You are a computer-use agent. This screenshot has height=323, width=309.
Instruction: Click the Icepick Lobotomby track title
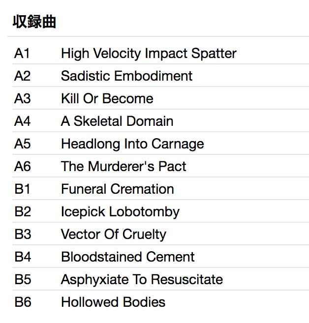(120, 211)
